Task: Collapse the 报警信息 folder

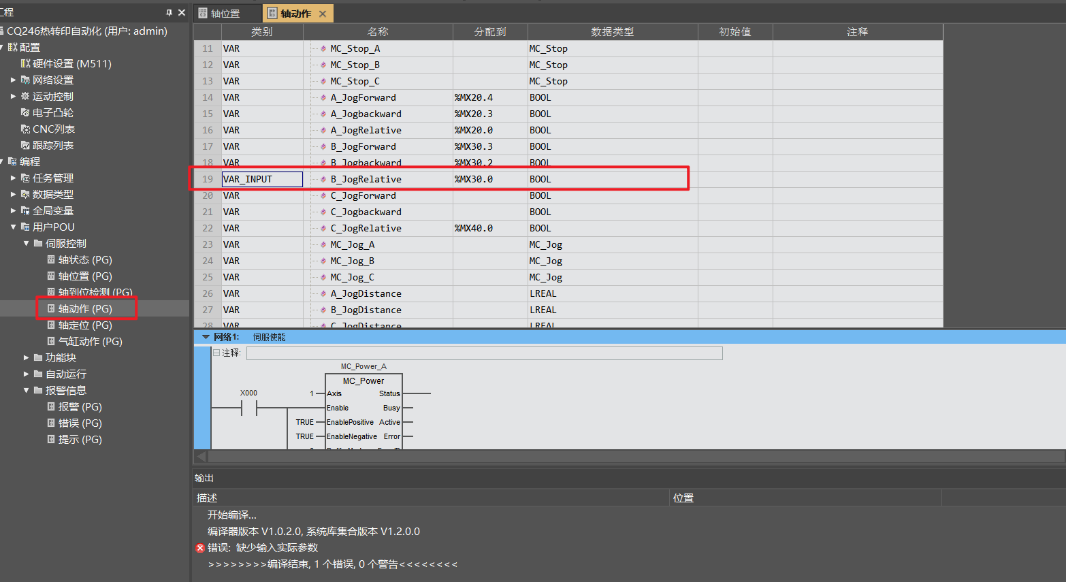Action: pos(27,390)
